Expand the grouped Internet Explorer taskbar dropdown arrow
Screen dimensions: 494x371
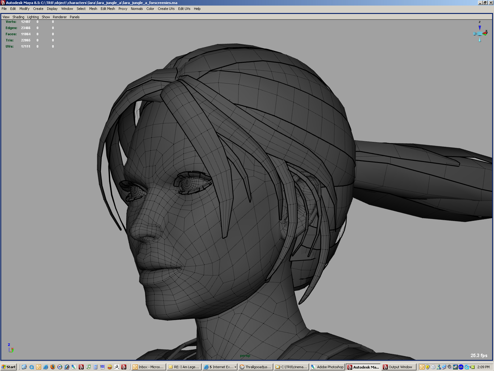pyautogui.click(x=236, y=367)
